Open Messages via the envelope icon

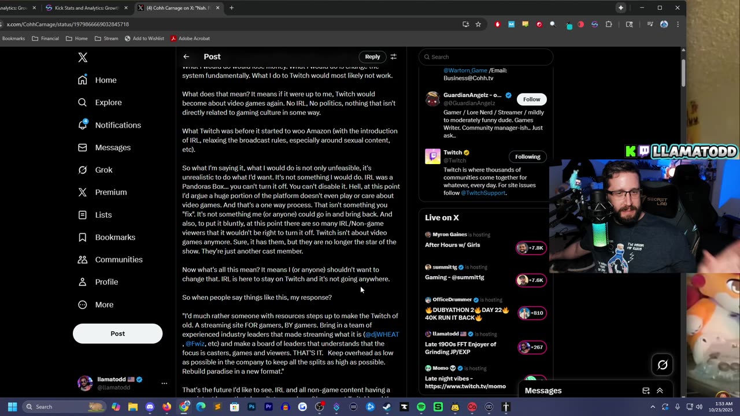click(x=83, y=147)
